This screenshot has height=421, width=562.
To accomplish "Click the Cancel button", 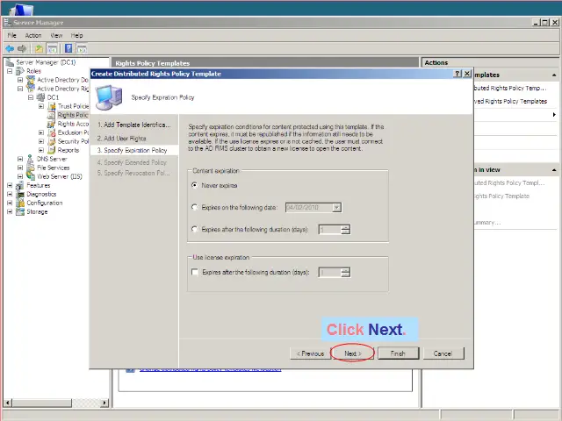I will point(443,353).
